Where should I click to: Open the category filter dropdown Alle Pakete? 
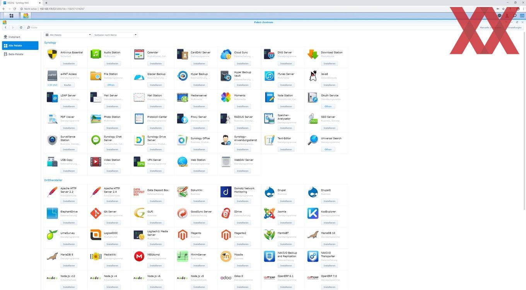68,35
